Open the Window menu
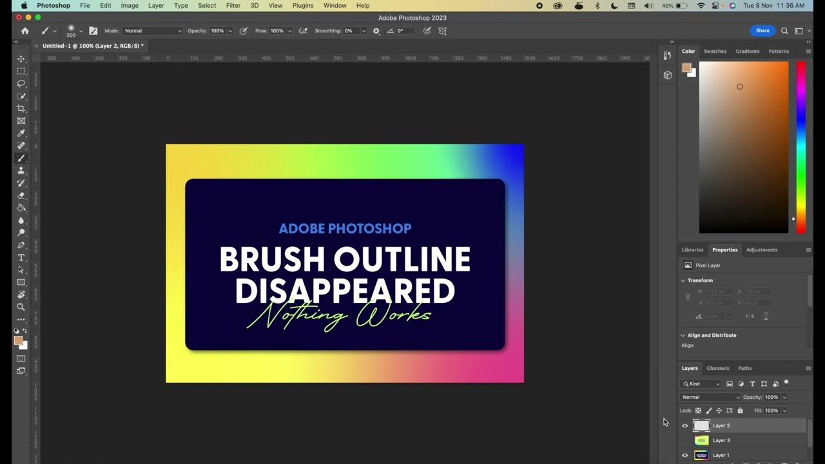 335,5
